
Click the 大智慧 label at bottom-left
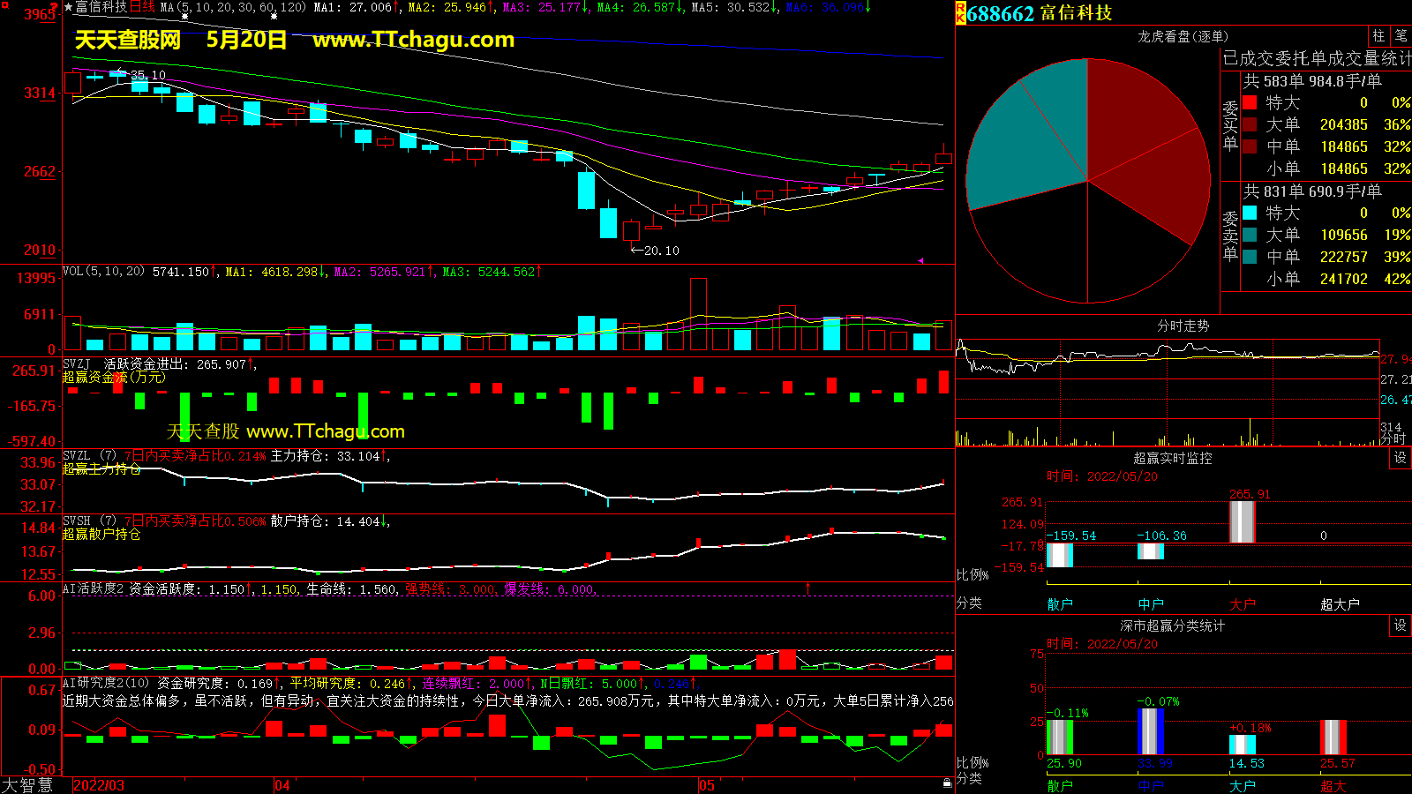(x=27, y=785)
